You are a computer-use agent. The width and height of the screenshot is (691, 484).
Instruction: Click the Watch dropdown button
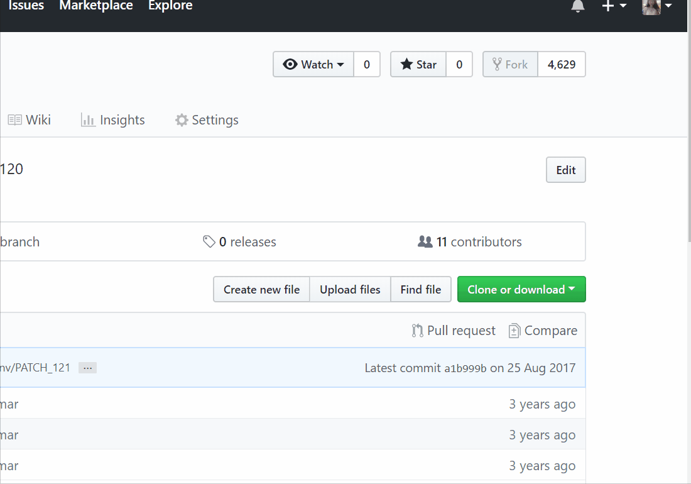[x=313, y=64]
